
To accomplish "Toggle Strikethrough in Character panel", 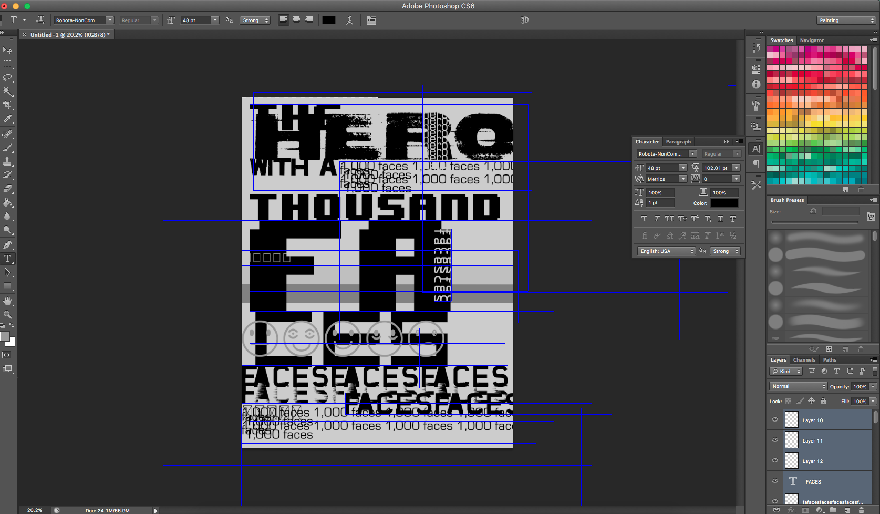I will point(733,219).
